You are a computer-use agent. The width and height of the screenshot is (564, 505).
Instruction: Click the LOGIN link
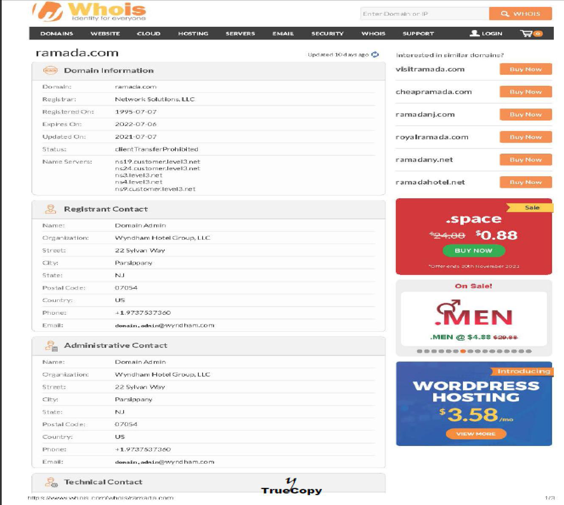pos(492,34)
